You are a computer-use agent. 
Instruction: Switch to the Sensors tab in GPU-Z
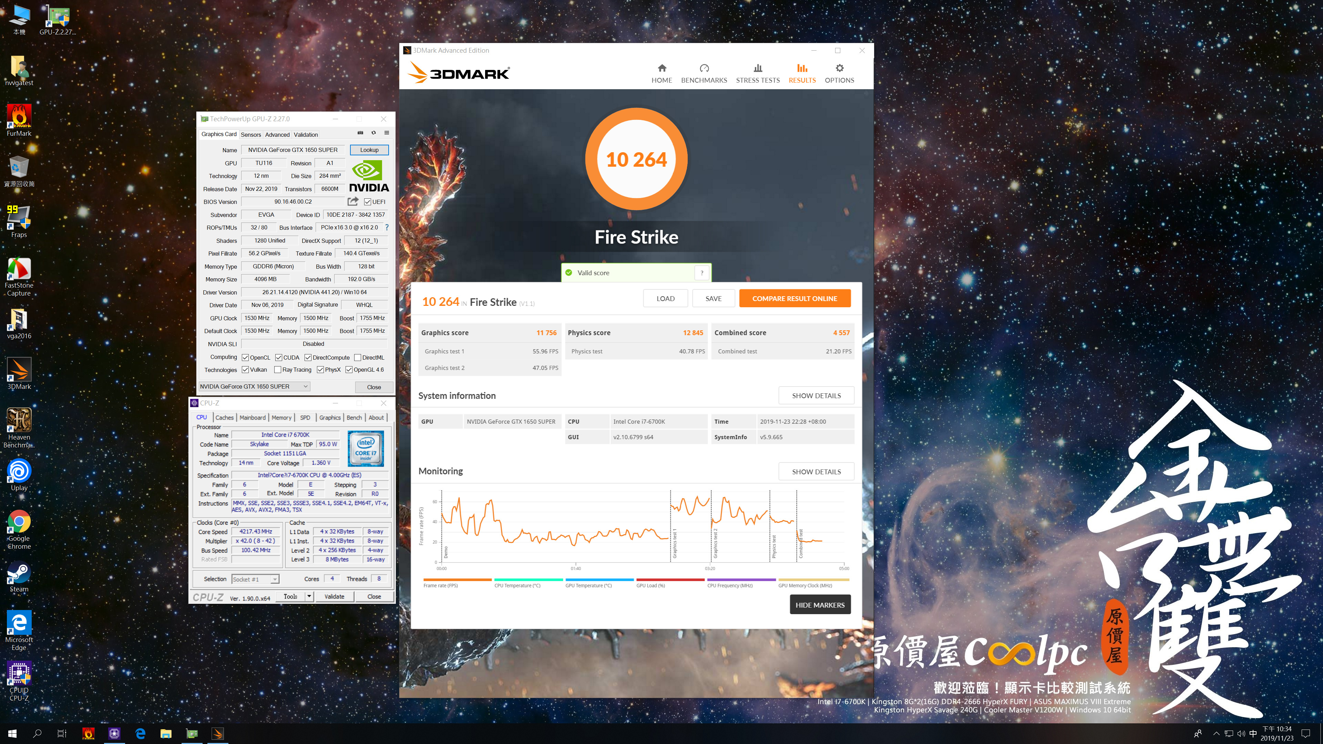(250, 135)
